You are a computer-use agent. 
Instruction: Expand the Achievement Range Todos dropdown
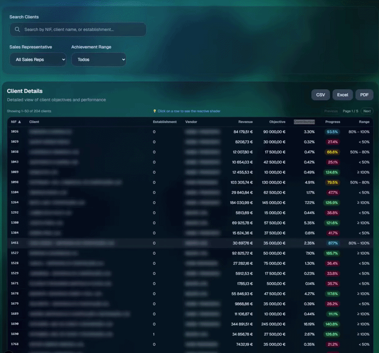99,60
